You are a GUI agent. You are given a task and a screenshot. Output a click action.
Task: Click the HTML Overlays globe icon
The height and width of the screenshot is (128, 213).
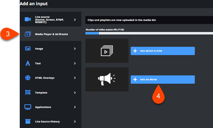pos(28,78)
